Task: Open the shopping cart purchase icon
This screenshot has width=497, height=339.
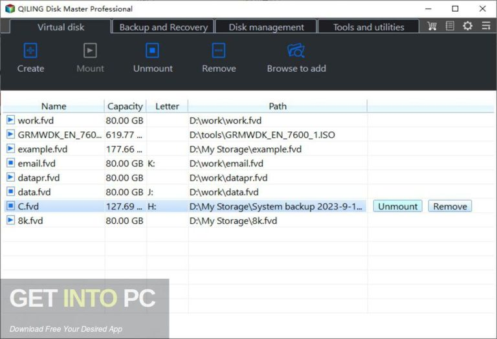Action: [x=432, y=26]
